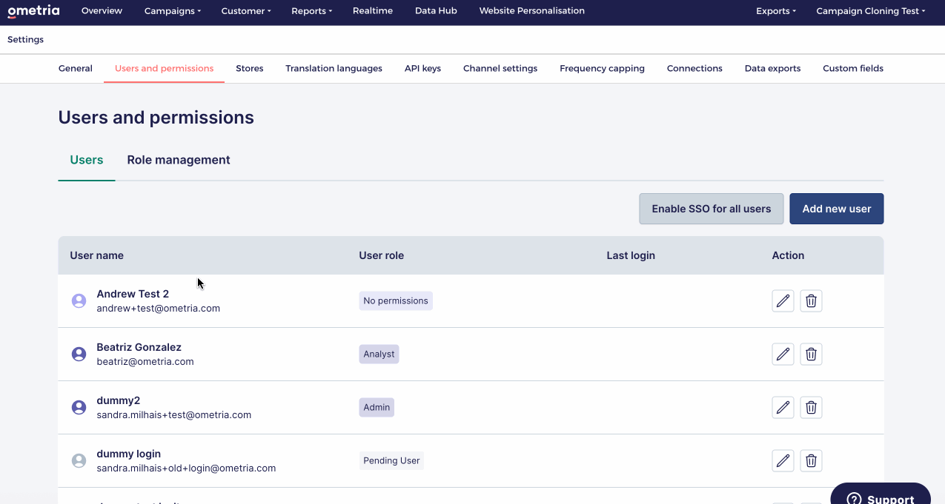Expand the Campaign Cloning Test dropdown

click(x=870, y=10)
